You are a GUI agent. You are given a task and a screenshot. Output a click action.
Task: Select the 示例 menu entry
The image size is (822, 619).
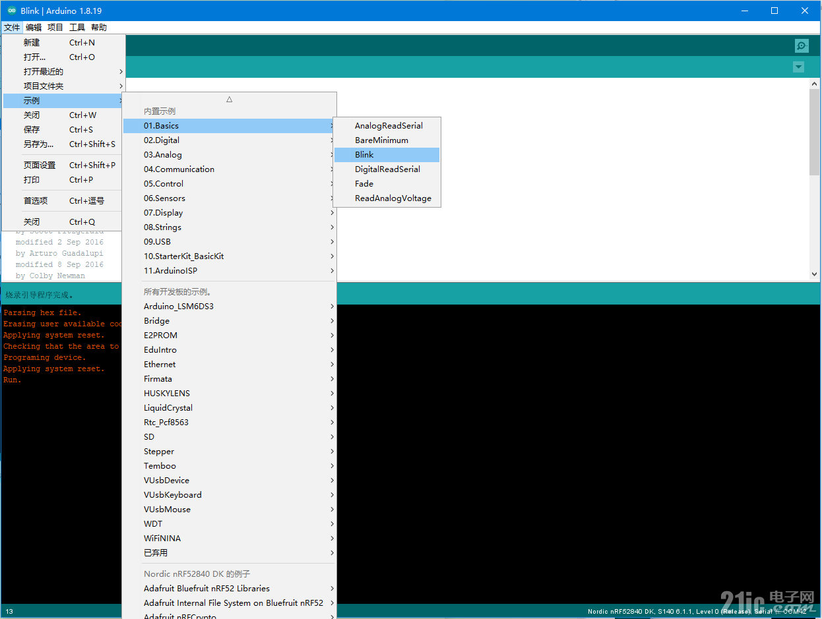[x=63, y=100]
